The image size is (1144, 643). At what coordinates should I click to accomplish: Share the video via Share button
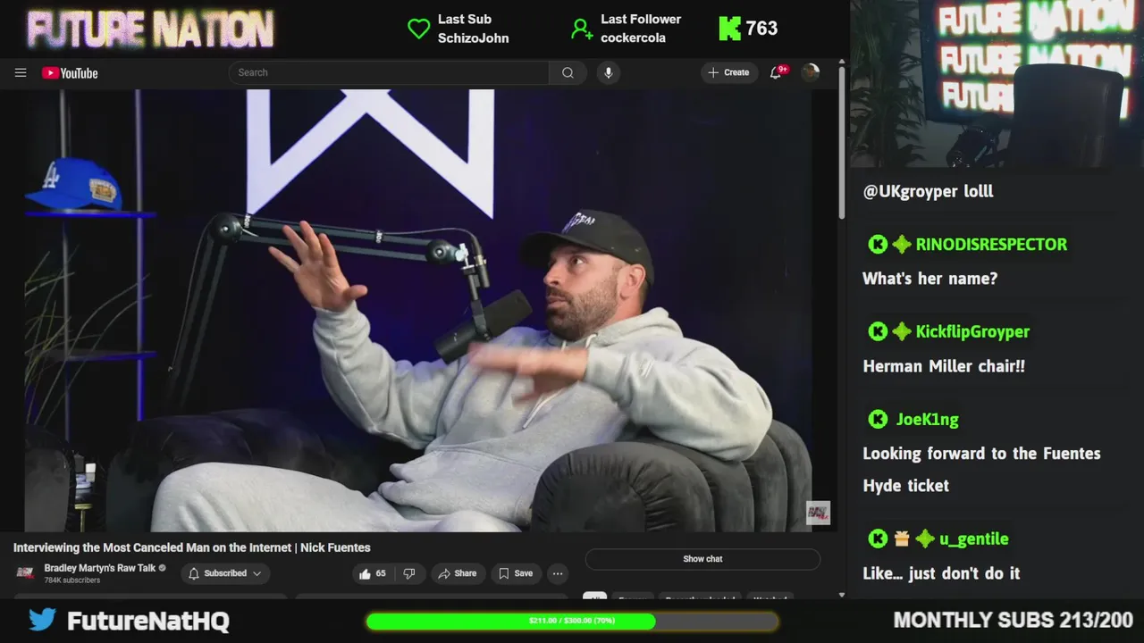pyautogui.click(x=457, y=573)
